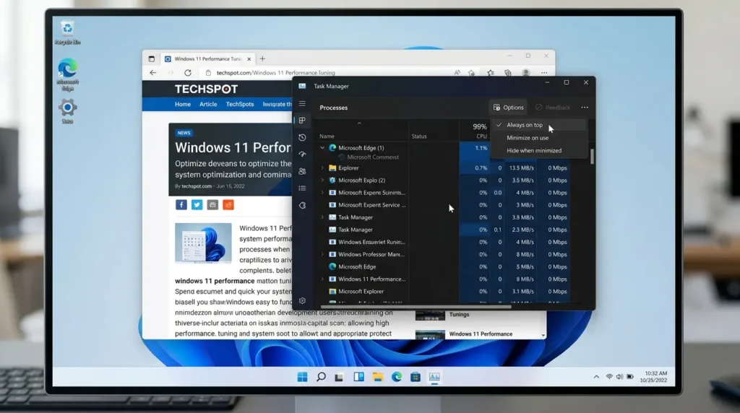
Task: Open the Options dropdown in Task Manager
Action: point(508,108)
